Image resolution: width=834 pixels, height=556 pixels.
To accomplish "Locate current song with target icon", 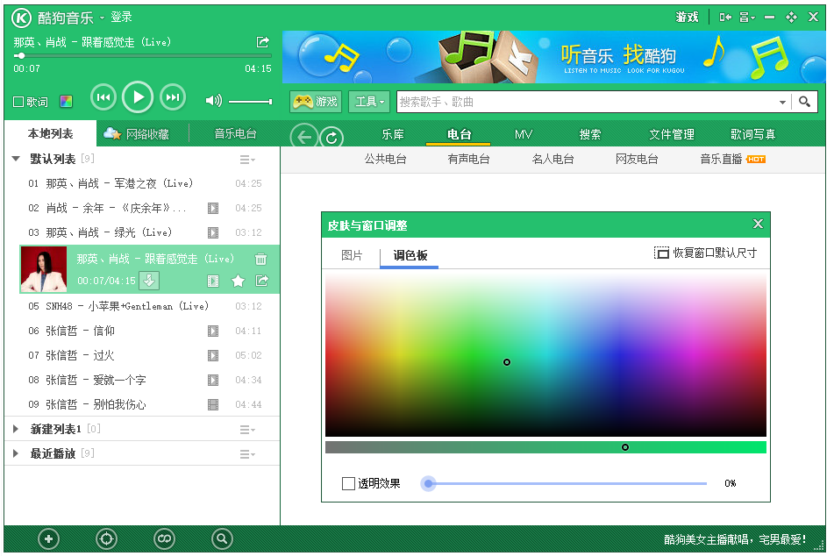I will tap(106, 539).
